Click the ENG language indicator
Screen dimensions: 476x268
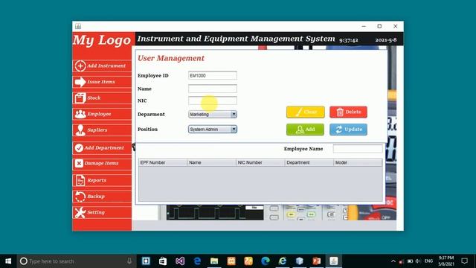[x=428, y=261]
